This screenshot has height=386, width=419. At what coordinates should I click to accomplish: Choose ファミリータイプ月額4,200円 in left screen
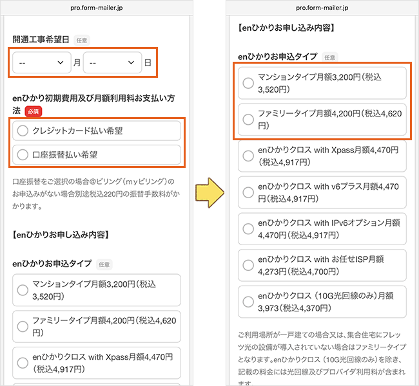pyautogui.click(x=97, y=327)
